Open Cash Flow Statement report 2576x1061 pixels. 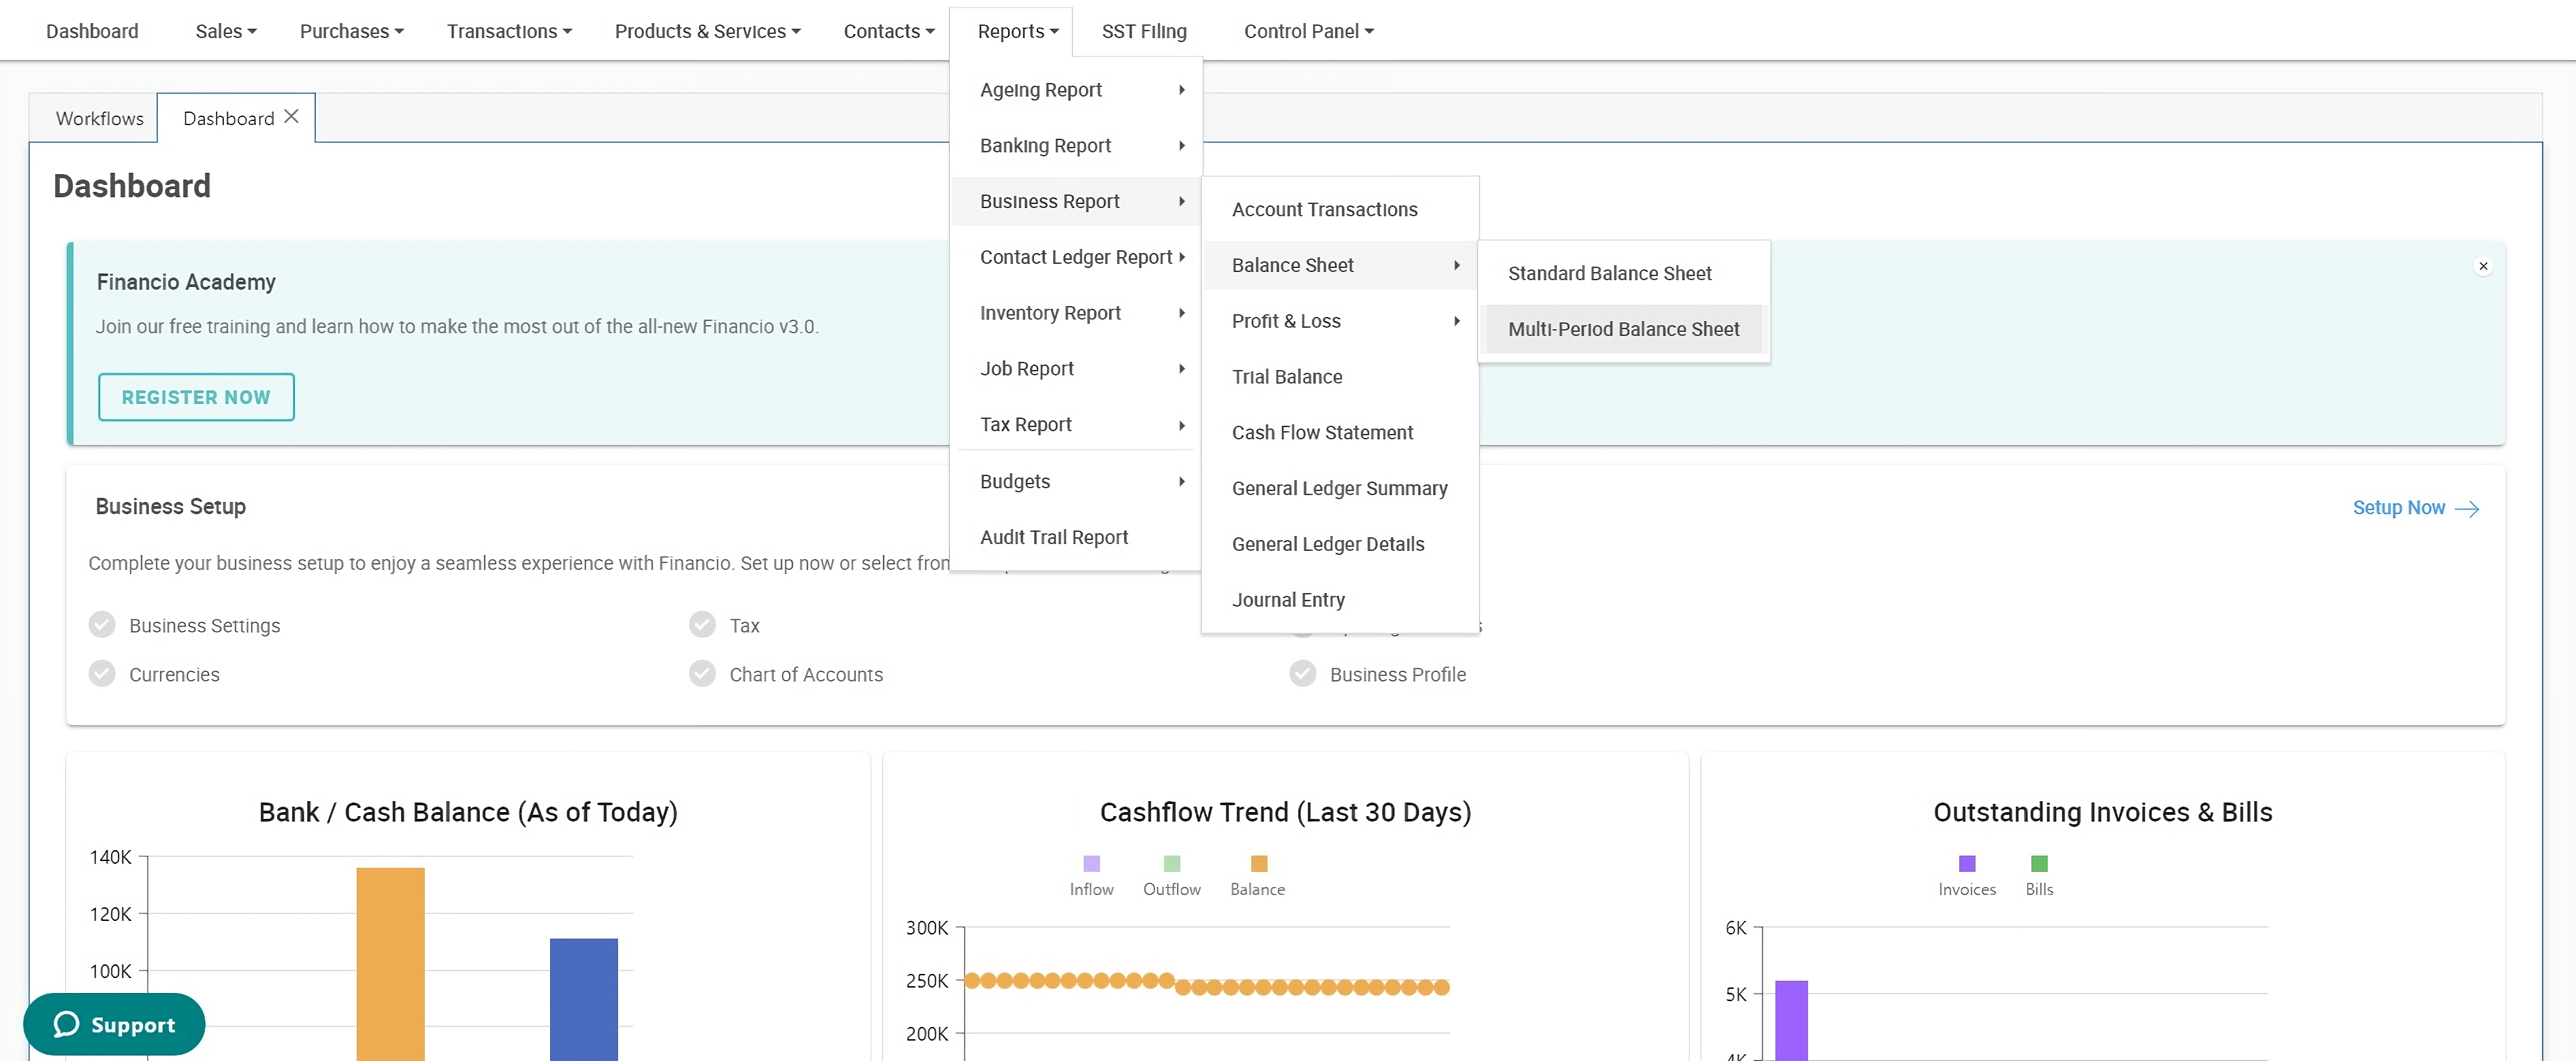tap(1339, 433)
